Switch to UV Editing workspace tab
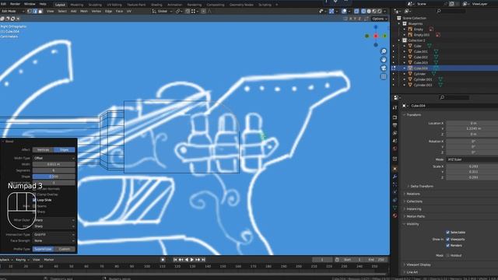Viewport: 498px width, 280px height. [114, 5]
